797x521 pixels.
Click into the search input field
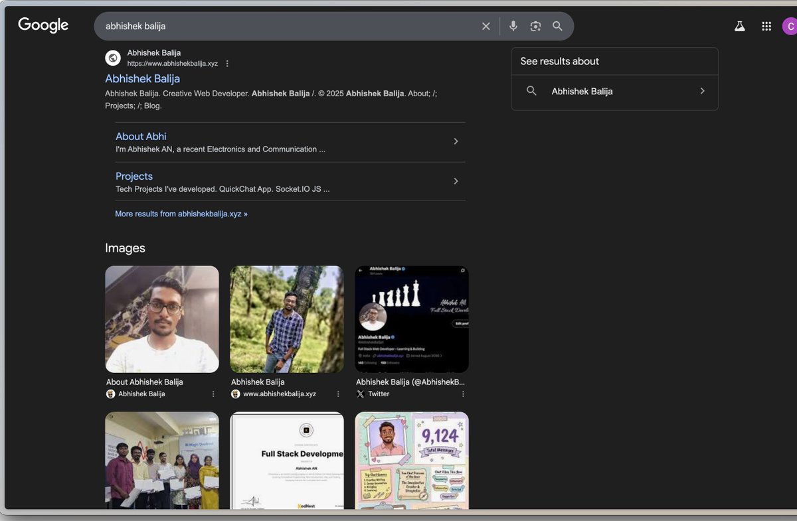point(289,26)
